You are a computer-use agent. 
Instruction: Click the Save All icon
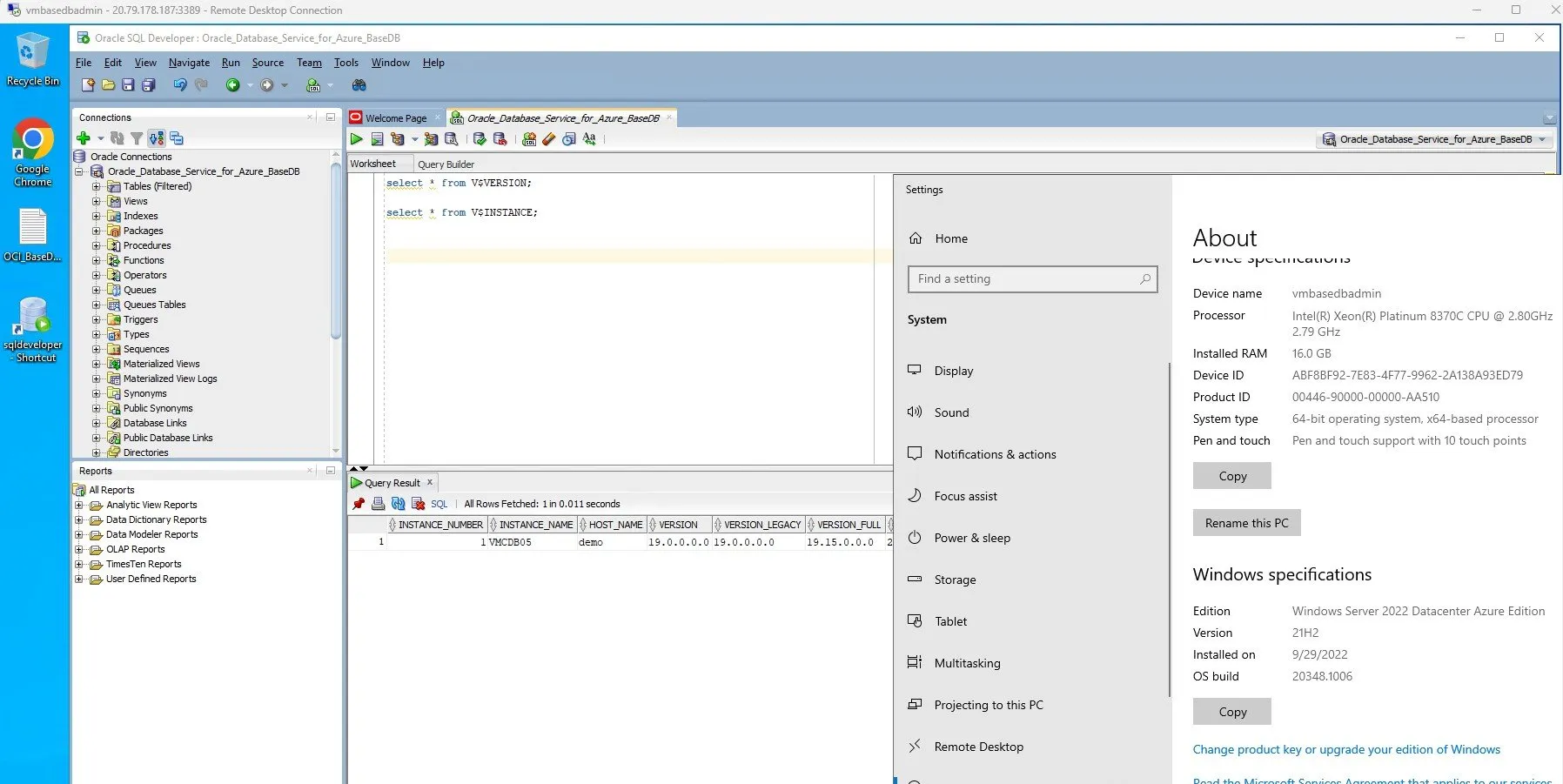coord(149,85)
